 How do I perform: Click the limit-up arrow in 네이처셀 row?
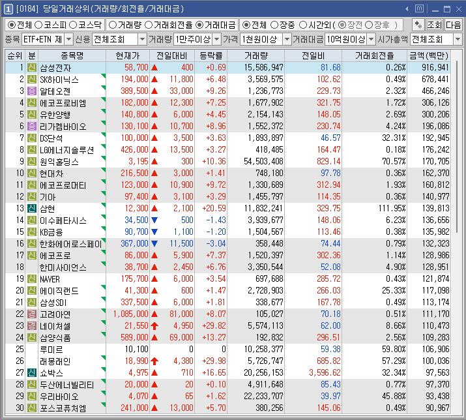tap(154, 326)
